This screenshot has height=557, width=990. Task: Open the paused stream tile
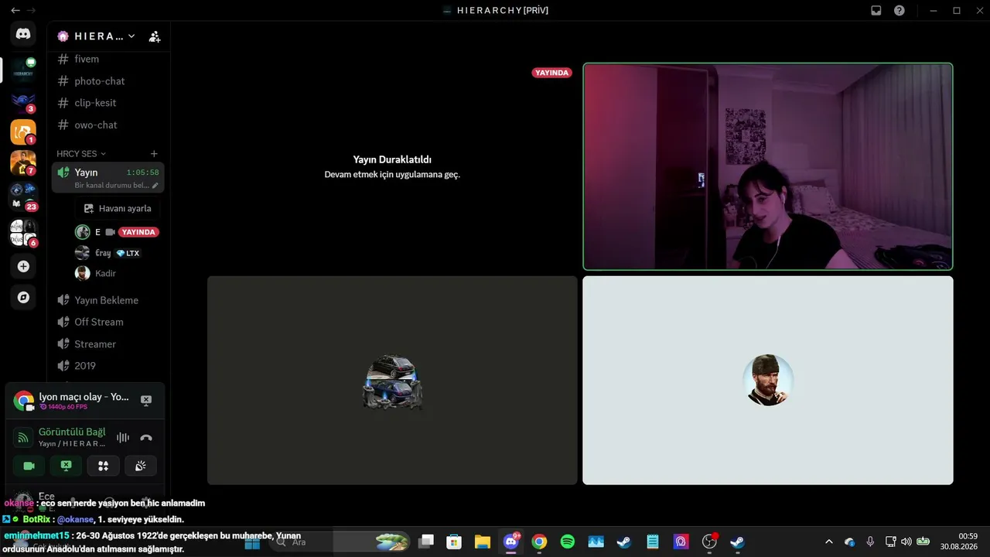click(x=392, y=166)
